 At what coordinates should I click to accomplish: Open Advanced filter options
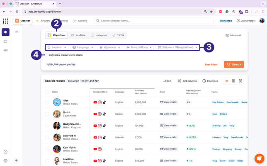click(x=233, y=35)
